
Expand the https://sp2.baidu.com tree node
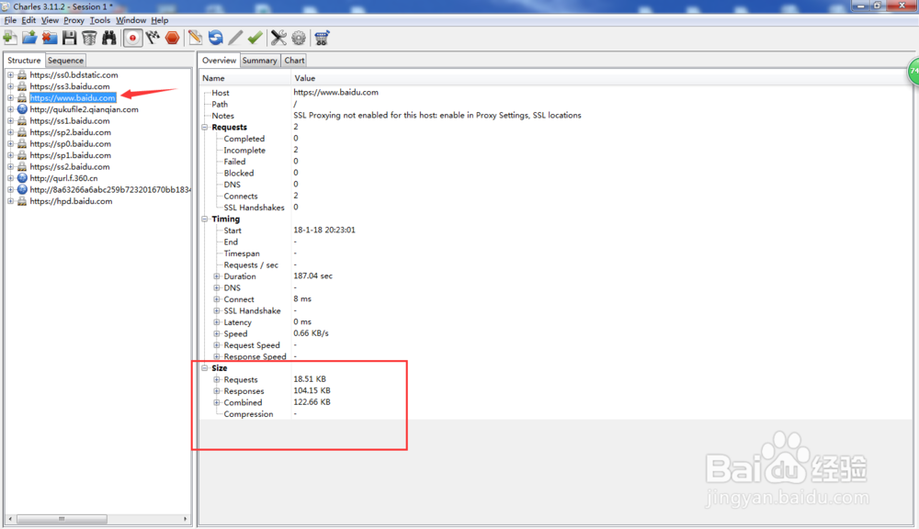[10, 132]
